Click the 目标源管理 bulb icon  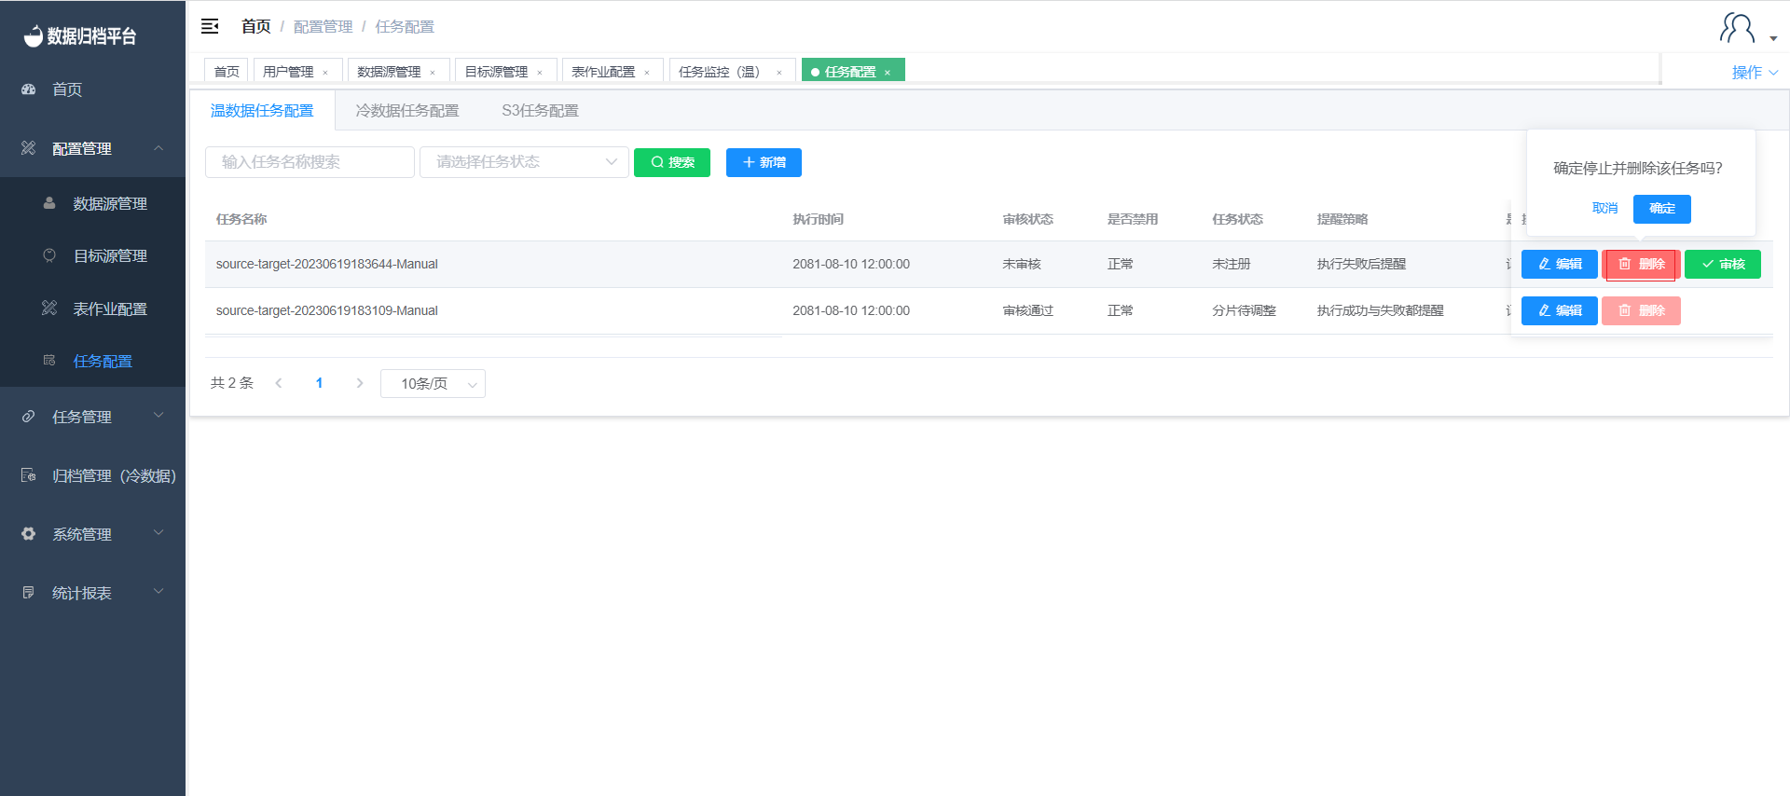click(49, 255)
